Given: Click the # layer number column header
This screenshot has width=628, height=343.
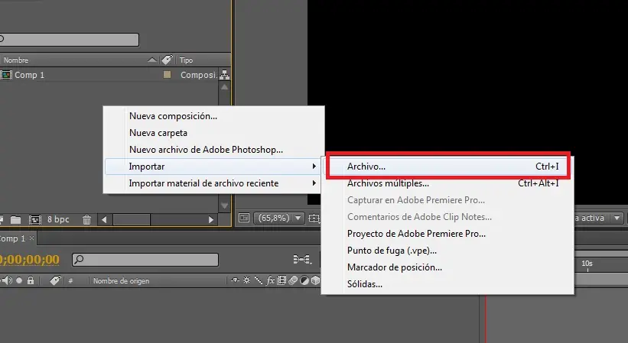Looking at the screenshot, I should point(70,281).
